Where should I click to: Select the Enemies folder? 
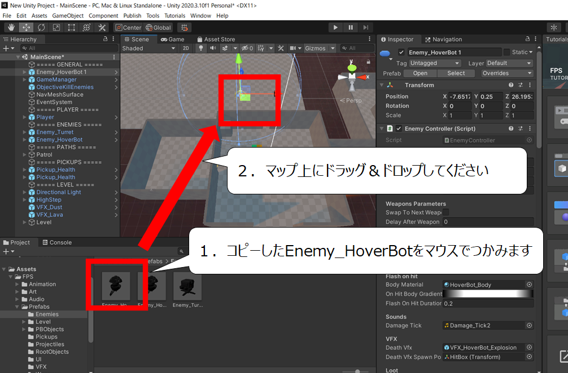point(47,314)
